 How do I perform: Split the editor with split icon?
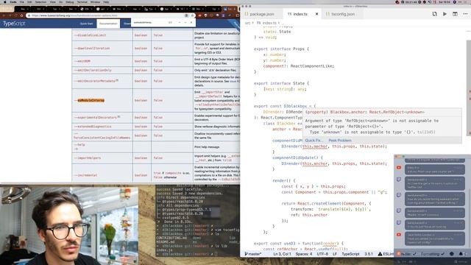click(455, 14)
